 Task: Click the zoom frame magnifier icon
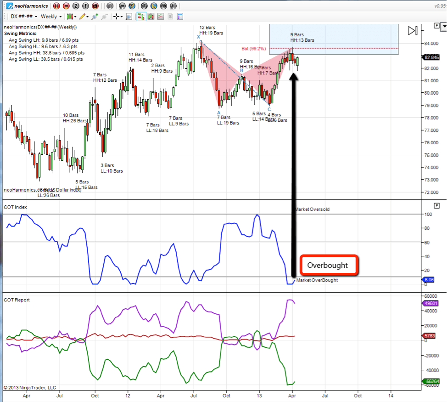pyautogui.click(x=129, y=17)
